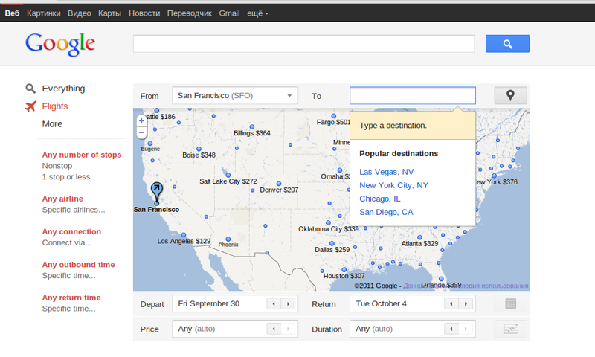Screen dimensions: 595x357
Task: Select the Phoenix map dot
Action: pos(228,239)
